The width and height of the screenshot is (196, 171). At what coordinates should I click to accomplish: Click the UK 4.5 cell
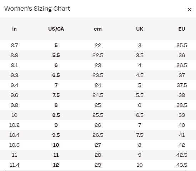140,75
